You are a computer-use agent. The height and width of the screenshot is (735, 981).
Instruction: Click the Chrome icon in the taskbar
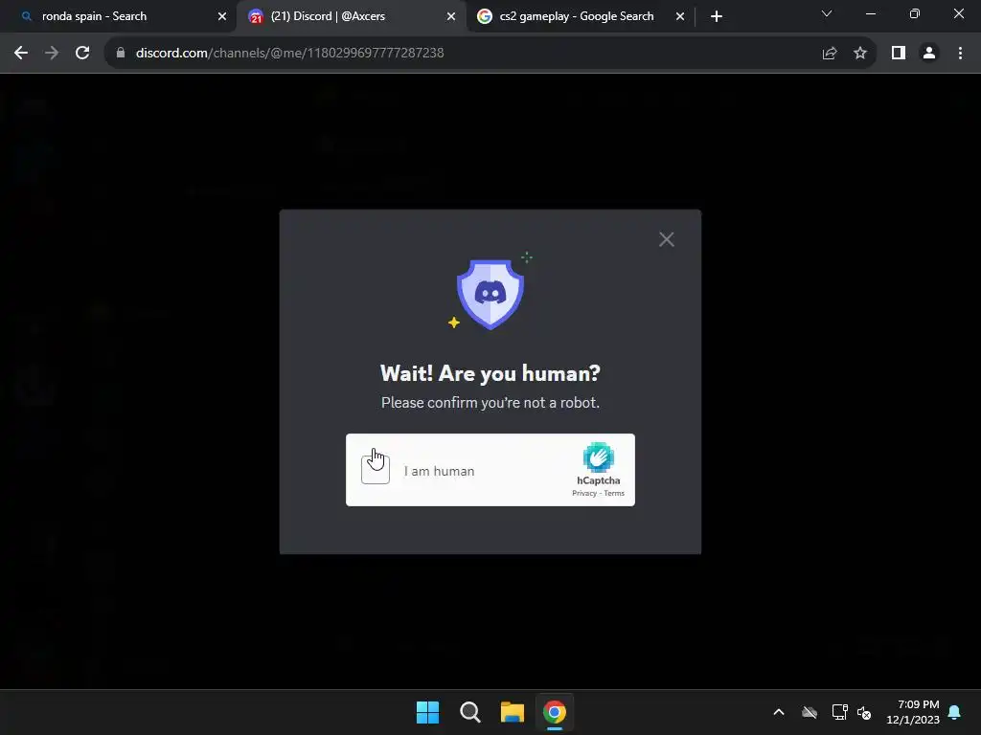click(555, 712)
